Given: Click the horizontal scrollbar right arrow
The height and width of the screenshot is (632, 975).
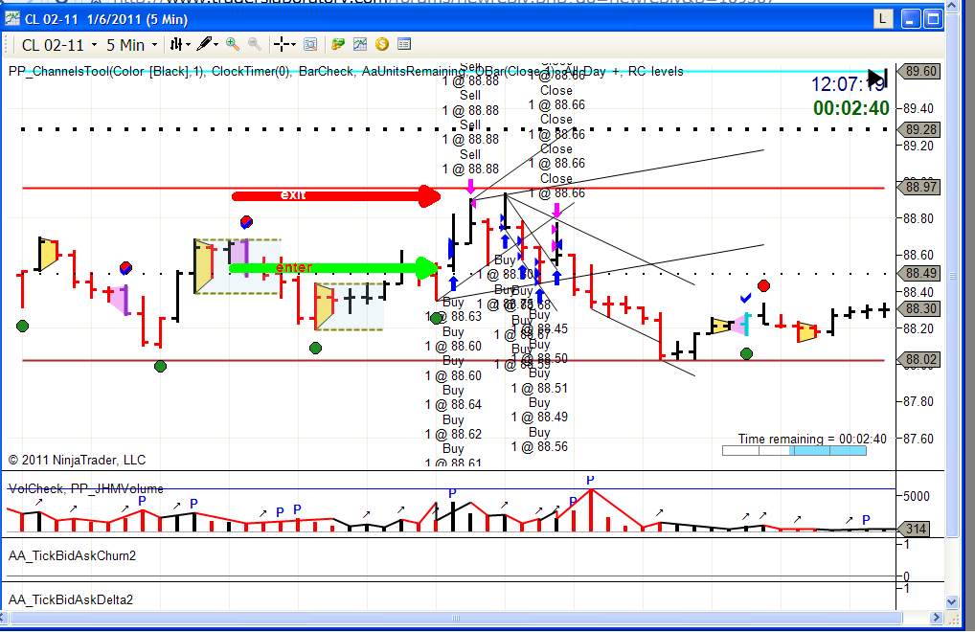Looking at the screenshot, I should 937,618.
